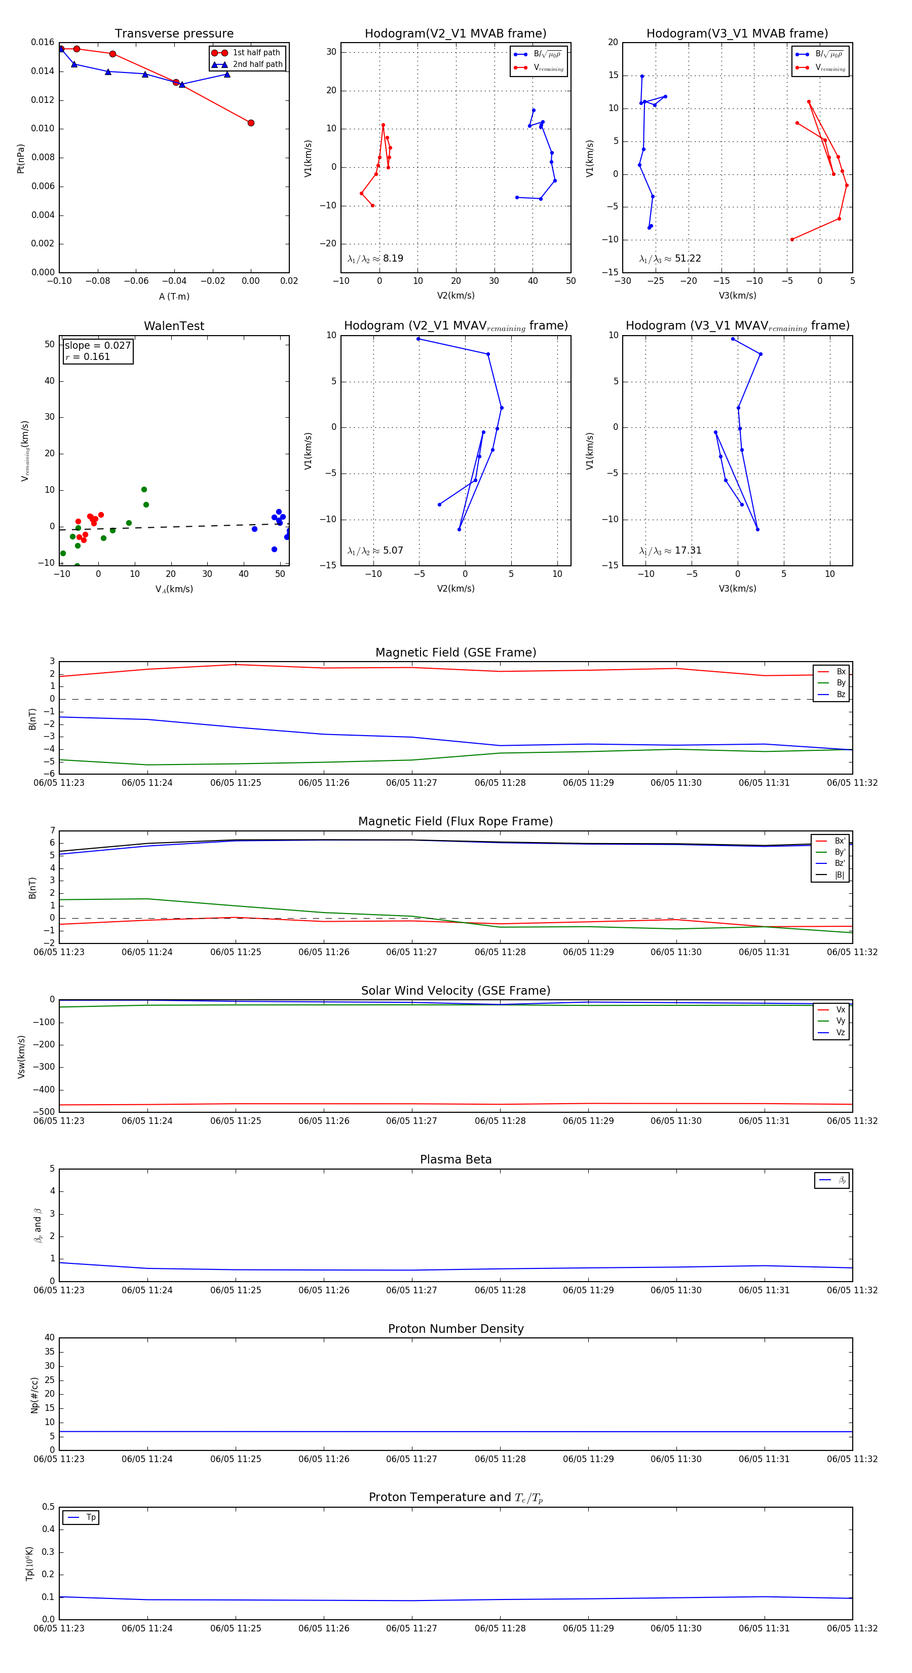Click the 'Pt(nPa)' y-axis label
The width and height of the screenshot is (912, 1673).
click(x=21, y=159)
